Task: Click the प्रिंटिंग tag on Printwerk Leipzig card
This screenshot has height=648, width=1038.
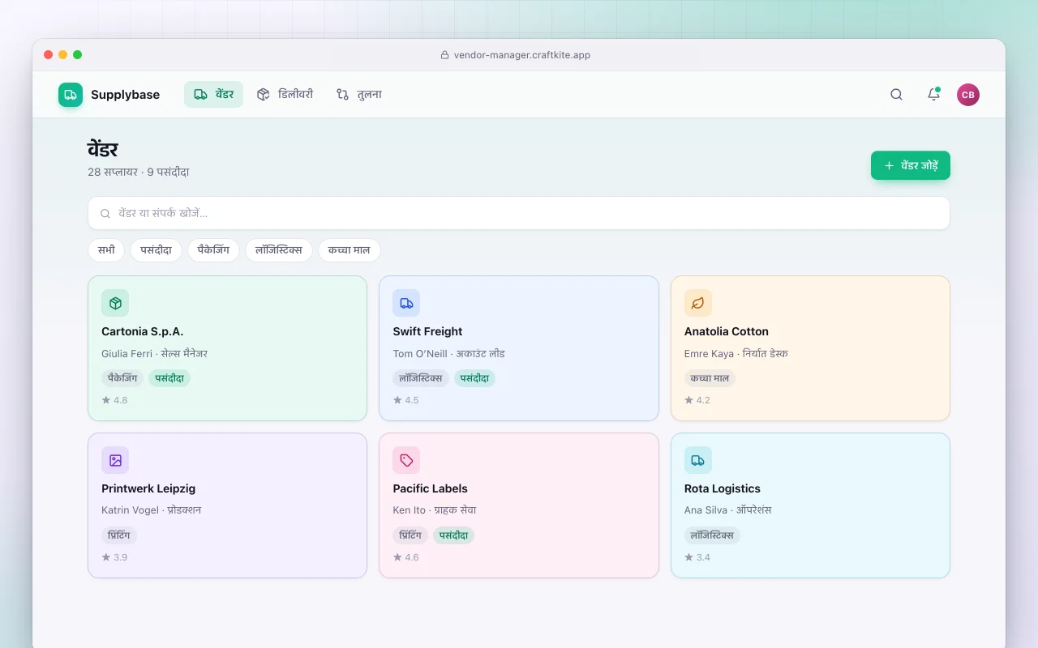Action: [119, 535]
